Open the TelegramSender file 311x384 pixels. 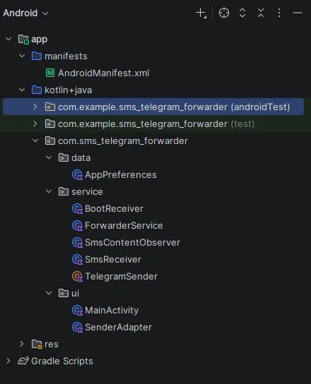coord(121,277)
